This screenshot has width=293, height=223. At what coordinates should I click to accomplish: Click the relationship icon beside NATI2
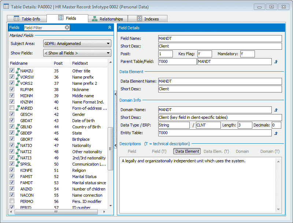pos(18,151)
